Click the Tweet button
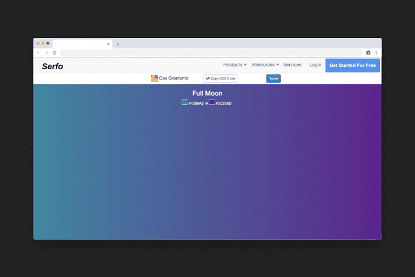This screenshot has height=277, width=415. pyautogui.click(x=273, y=78)
